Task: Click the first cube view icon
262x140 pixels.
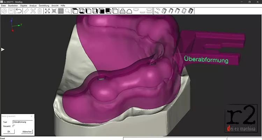Action: pos(75,11)
